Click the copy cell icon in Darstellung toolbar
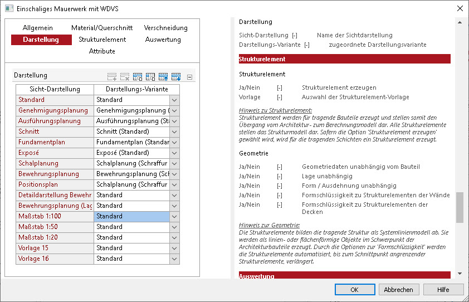The image size is (469, 302). pyautogui.click(x=150, y=77)
